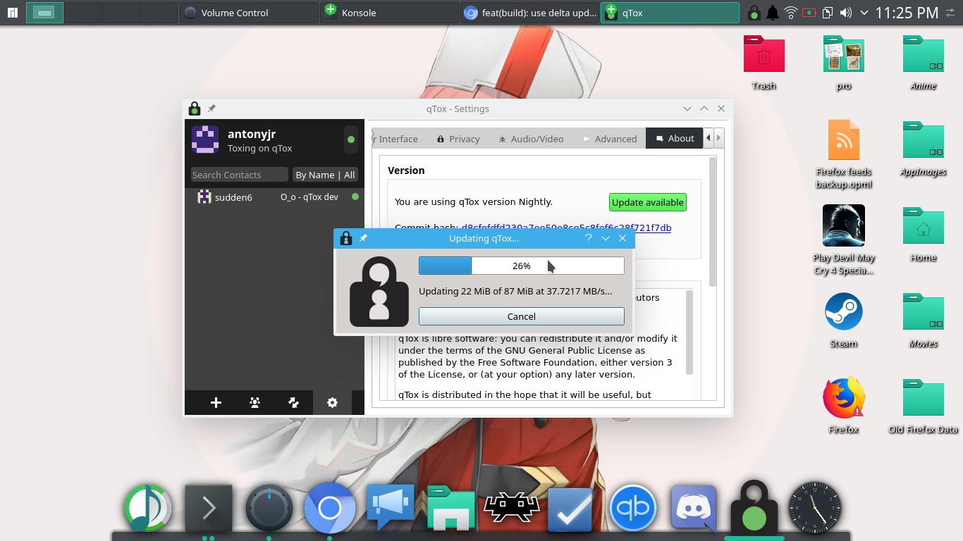
Task: Click the settings gear icon
Action: pos(331,402)
